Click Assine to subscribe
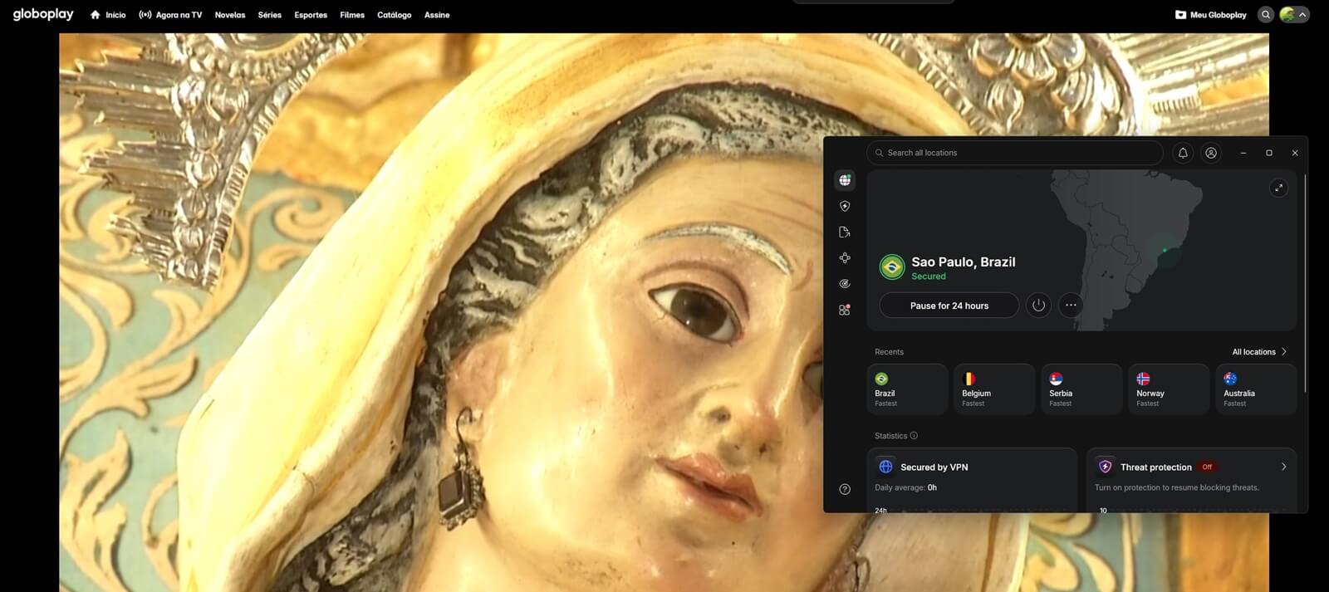1329x592 pixels. (437, 15)
